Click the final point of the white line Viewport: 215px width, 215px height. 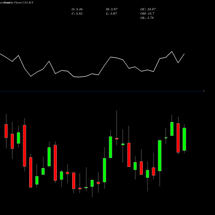(184, 54)
